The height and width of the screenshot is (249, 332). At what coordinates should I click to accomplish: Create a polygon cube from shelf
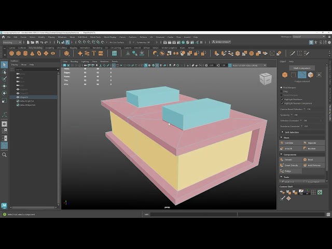coord(19,53)
